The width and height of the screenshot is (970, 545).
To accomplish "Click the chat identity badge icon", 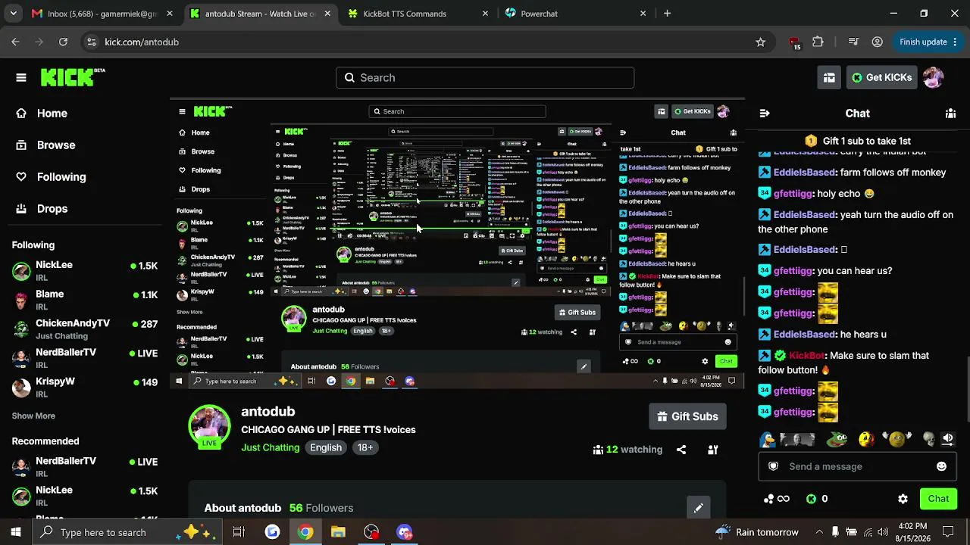I will click(773, 466).
